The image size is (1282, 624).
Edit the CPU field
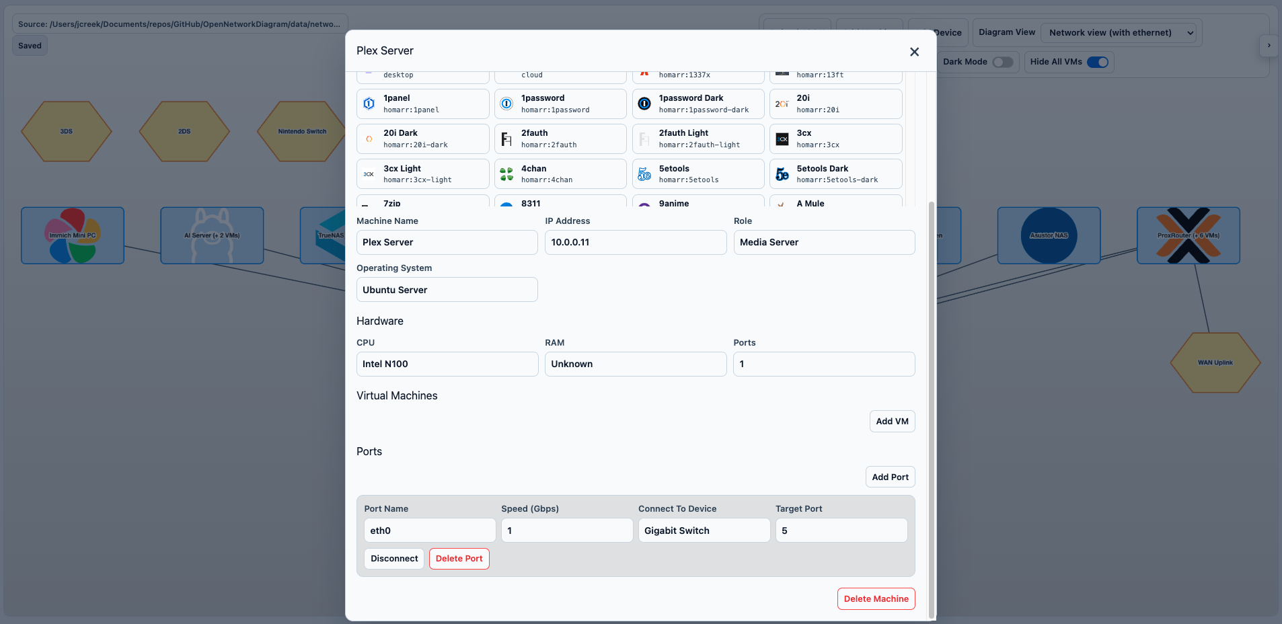pyautogui.click(x=447, y=364)
